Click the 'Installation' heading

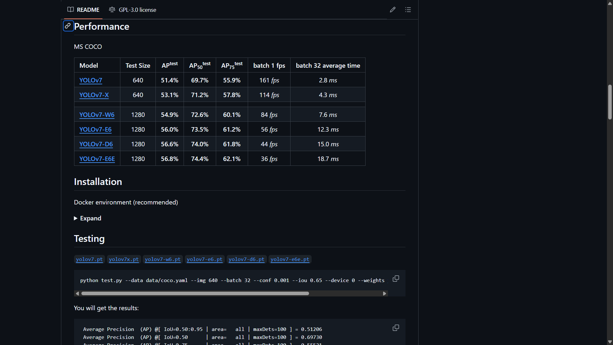click(x=98, y=181)
